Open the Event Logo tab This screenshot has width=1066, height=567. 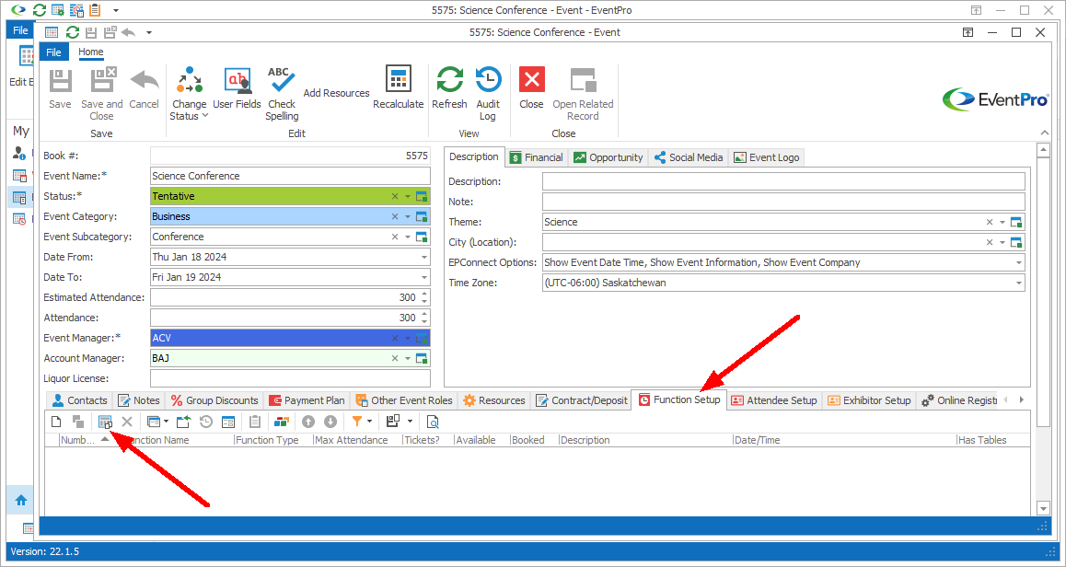click(767, 157)
